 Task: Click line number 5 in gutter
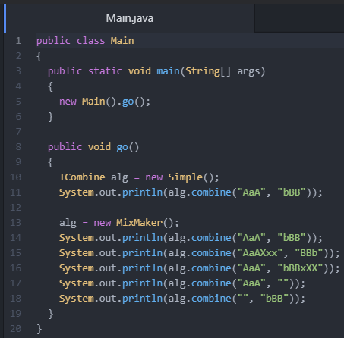coord(18,102)
